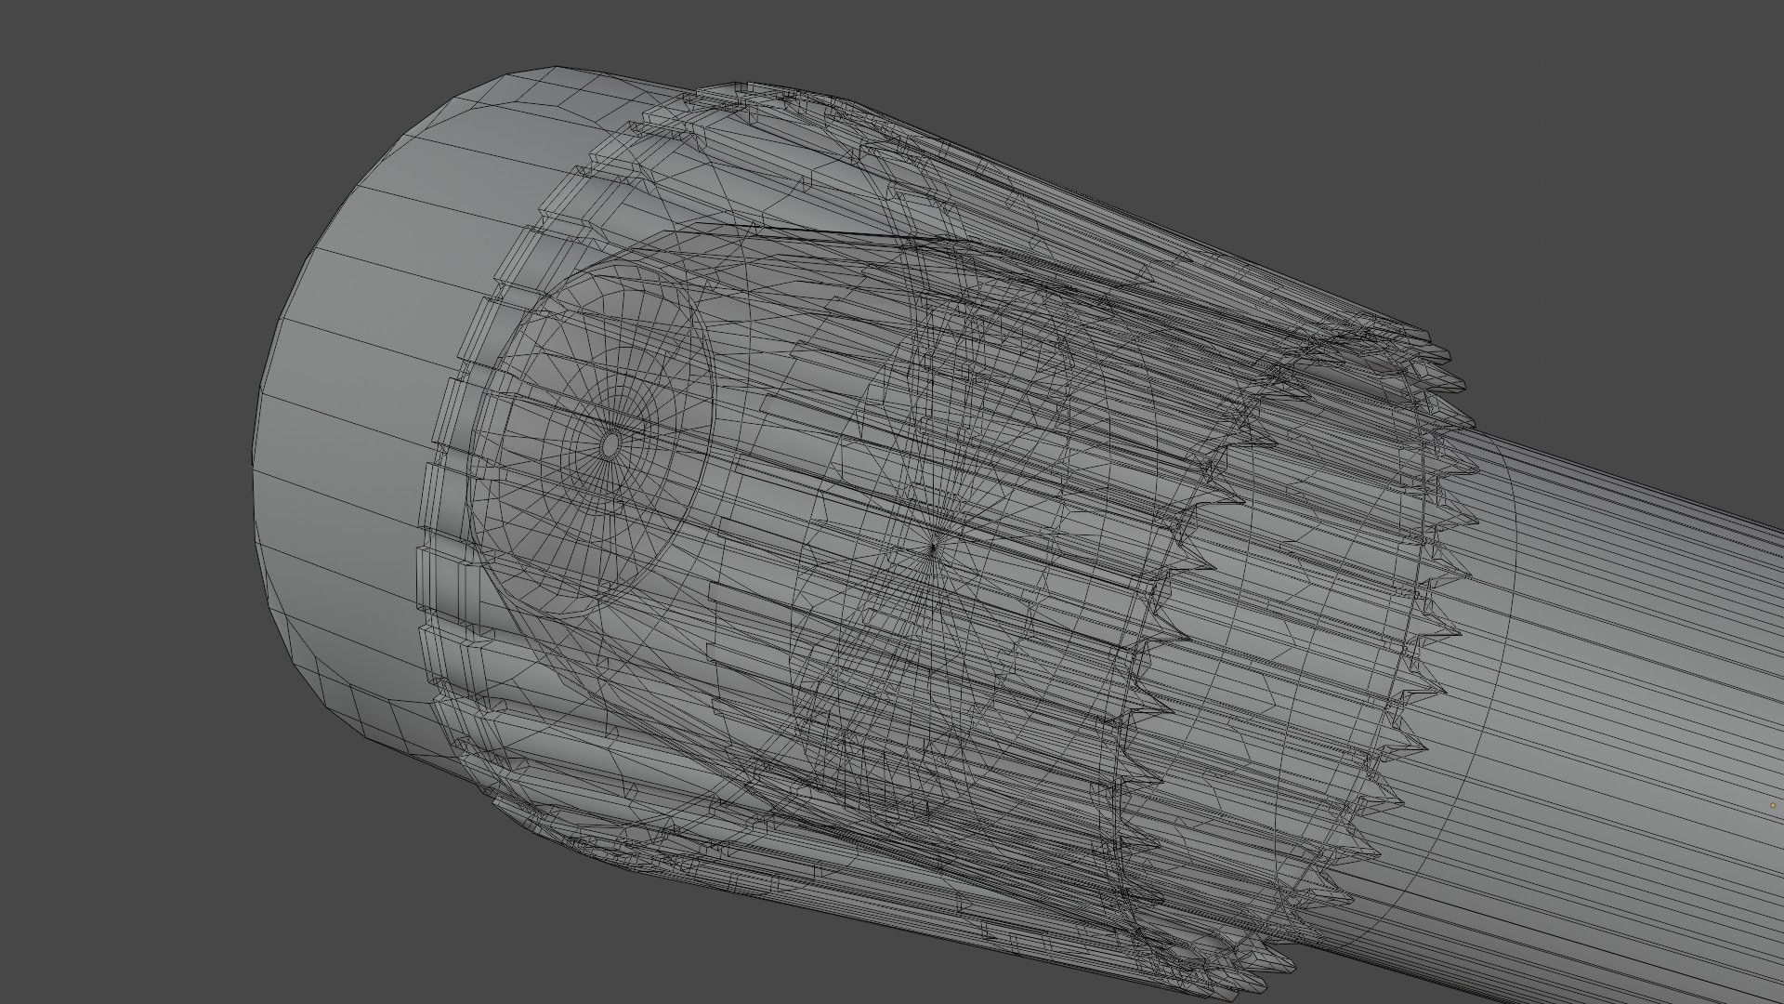Click the center vertex of the inner wireframe sphere
This screenshot has height=1004, width=1784.
(933, 548)
